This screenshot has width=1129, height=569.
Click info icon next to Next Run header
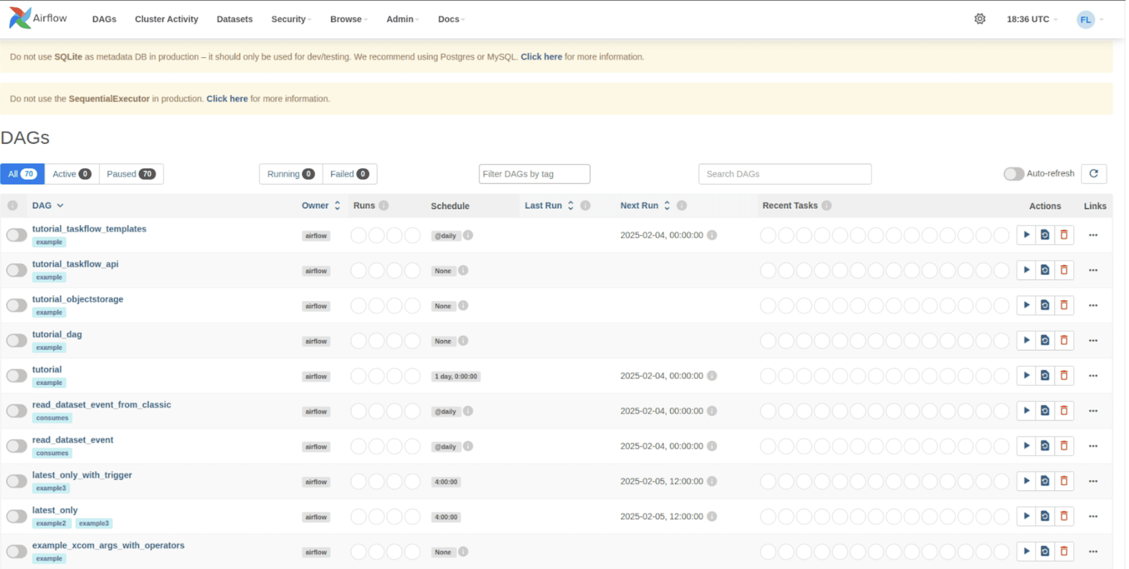[x=681, y=206]
